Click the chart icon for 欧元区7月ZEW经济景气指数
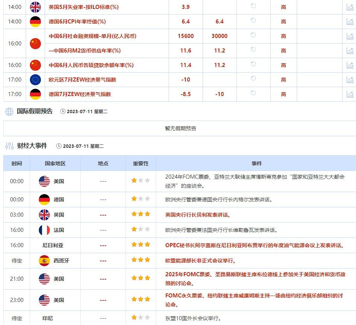 [350, 79]
